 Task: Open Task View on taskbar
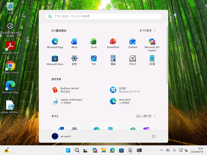point(86,150)
